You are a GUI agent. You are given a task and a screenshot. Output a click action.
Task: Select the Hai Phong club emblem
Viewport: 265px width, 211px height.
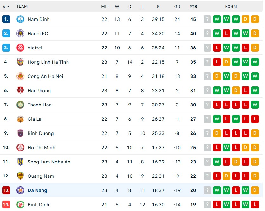click(x=21, y=90)
